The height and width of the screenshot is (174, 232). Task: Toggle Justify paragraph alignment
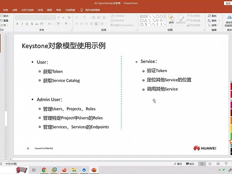[x=91, y=24]
